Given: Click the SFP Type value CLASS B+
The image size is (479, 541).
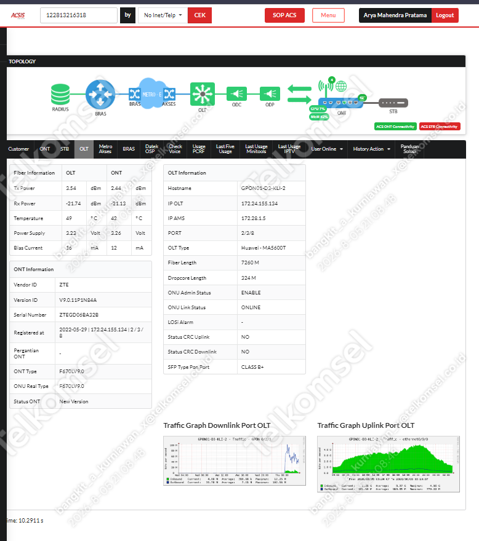Looking at the screenshot, I should click(252, 367).
